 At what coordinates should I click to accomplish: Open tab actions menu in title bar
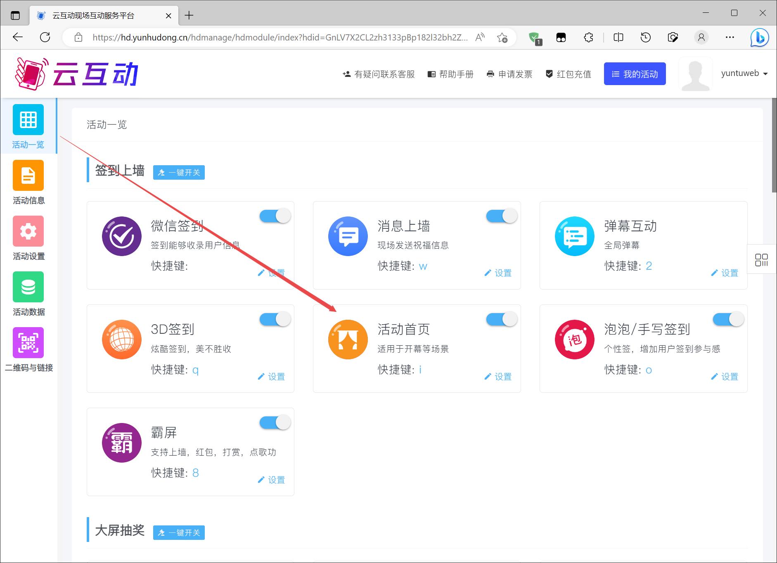coord(15,16)
